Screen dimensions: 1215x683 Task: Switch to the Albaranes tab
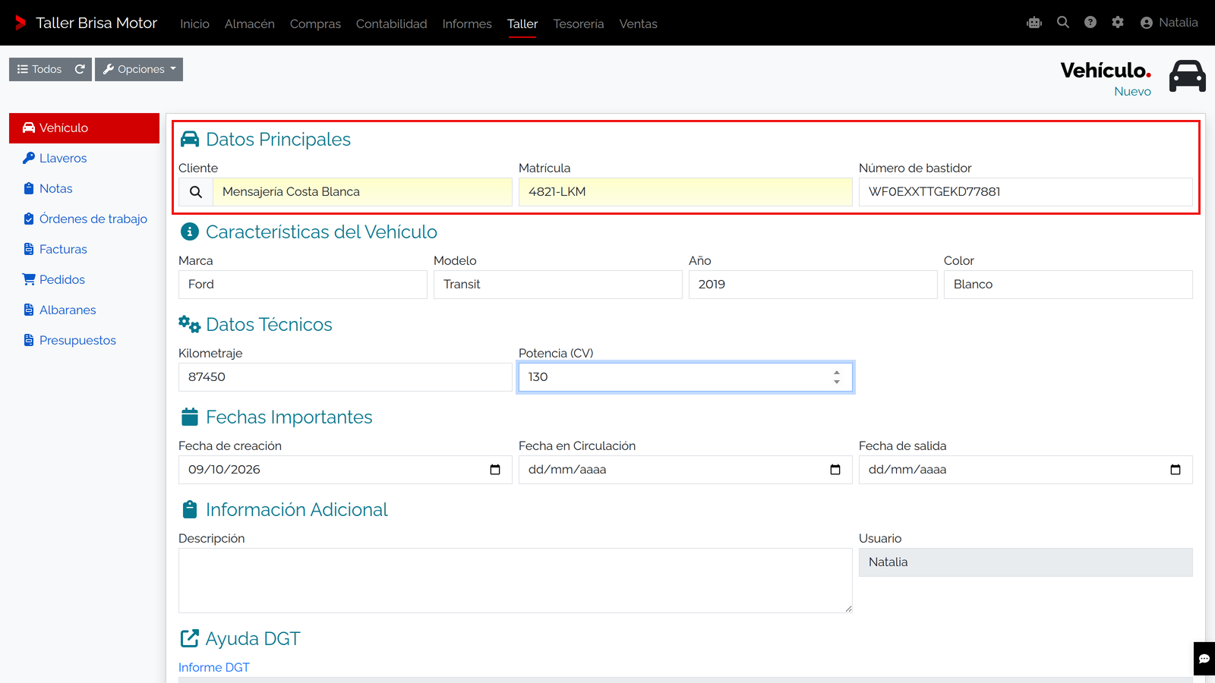pos(84,310)
